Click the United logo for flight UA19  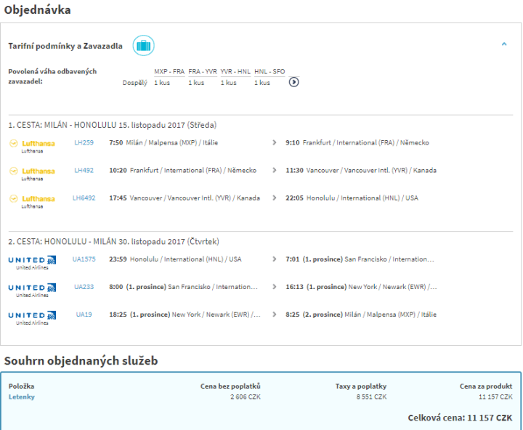(x=32, y=315)
